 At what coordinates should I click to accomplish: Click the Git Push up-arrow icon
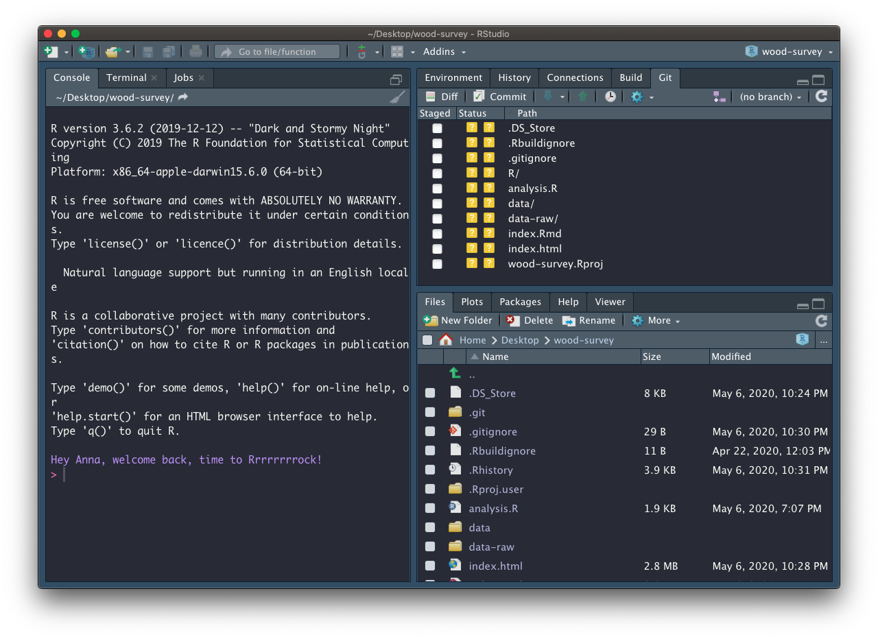click(583, 97)
